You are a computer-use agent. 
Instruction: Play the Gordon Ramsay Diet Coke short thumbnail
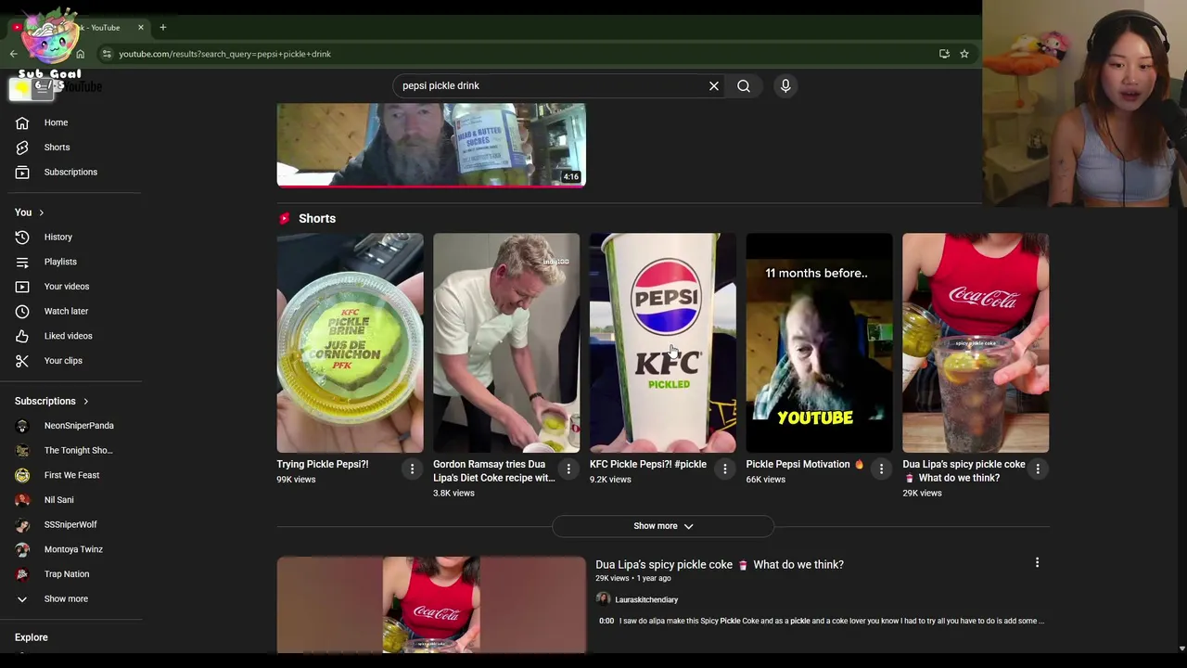[x=506, y=342]
